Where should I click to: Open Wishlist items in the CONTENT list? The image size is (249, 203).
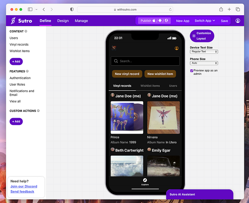[x=20, y=51]
